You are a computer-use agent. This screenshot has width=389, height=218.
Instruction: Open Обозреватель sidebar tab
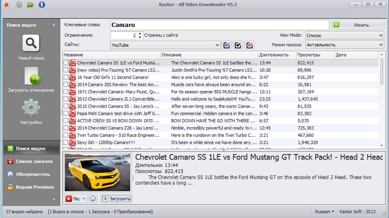point(32,174)
